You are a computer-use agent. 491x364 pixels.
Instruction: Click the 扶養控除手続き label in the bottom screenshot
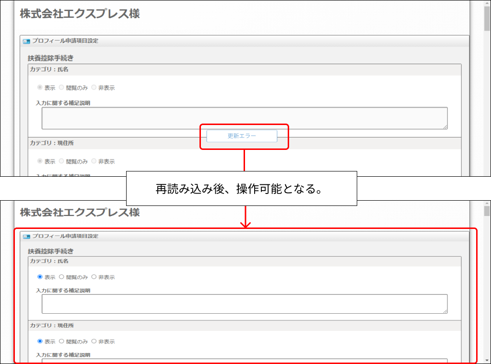[x=50, y=251]
